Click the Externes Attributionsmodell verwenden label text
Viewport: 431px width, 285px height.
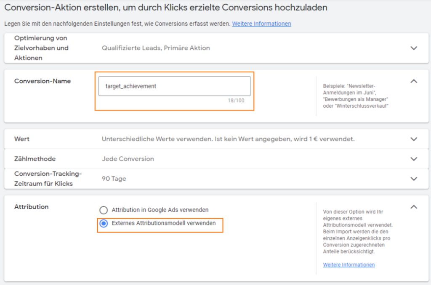click(164, 223)
